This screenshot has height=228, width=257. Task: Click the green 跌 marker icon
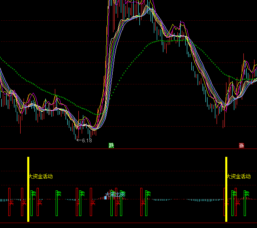(111, 145)
